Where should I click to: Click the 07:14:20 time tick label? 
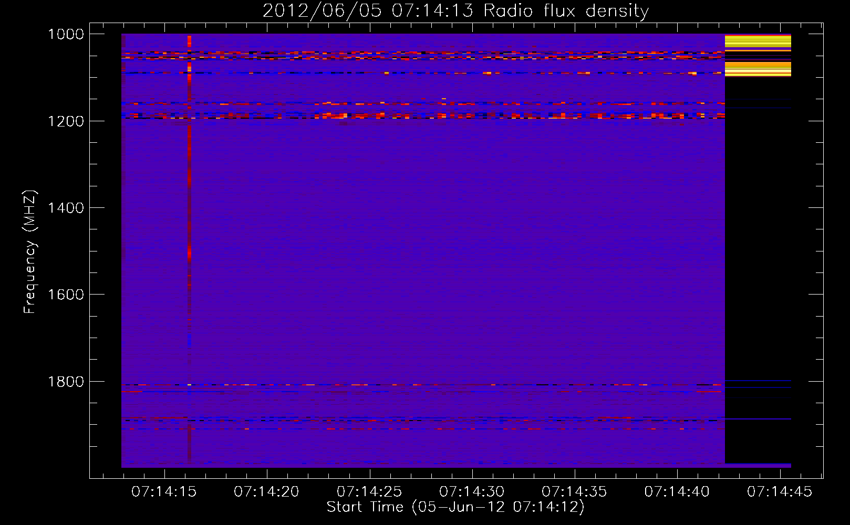point(266,492)
